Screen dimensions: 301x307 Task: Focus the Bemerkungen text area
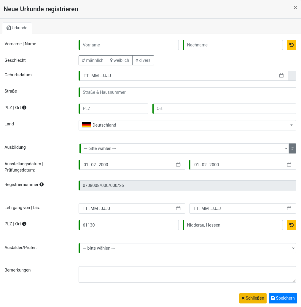[187, 274]
